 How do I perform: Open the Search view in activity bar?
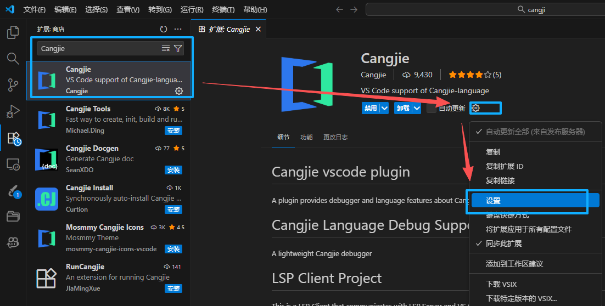coord(13,59)
